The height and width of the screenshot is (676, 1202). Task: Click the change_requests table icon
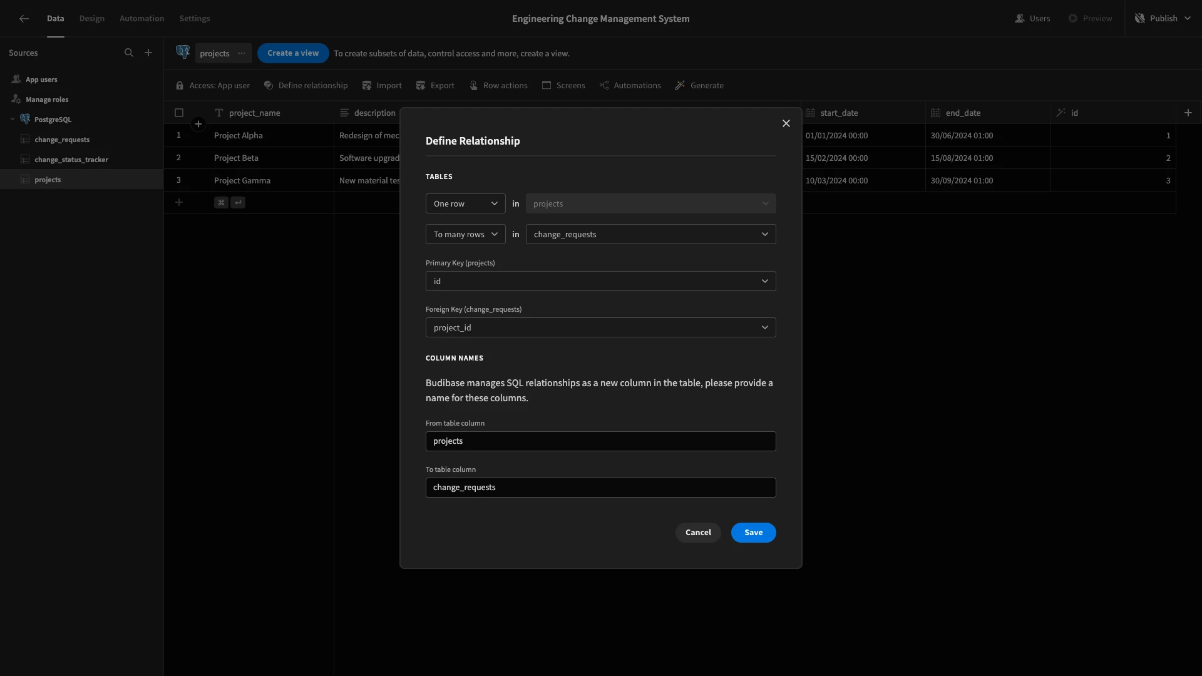25,140
